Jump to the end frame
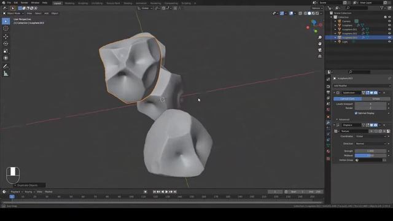This screenshot has width=393, height=221. coord(175,192)
